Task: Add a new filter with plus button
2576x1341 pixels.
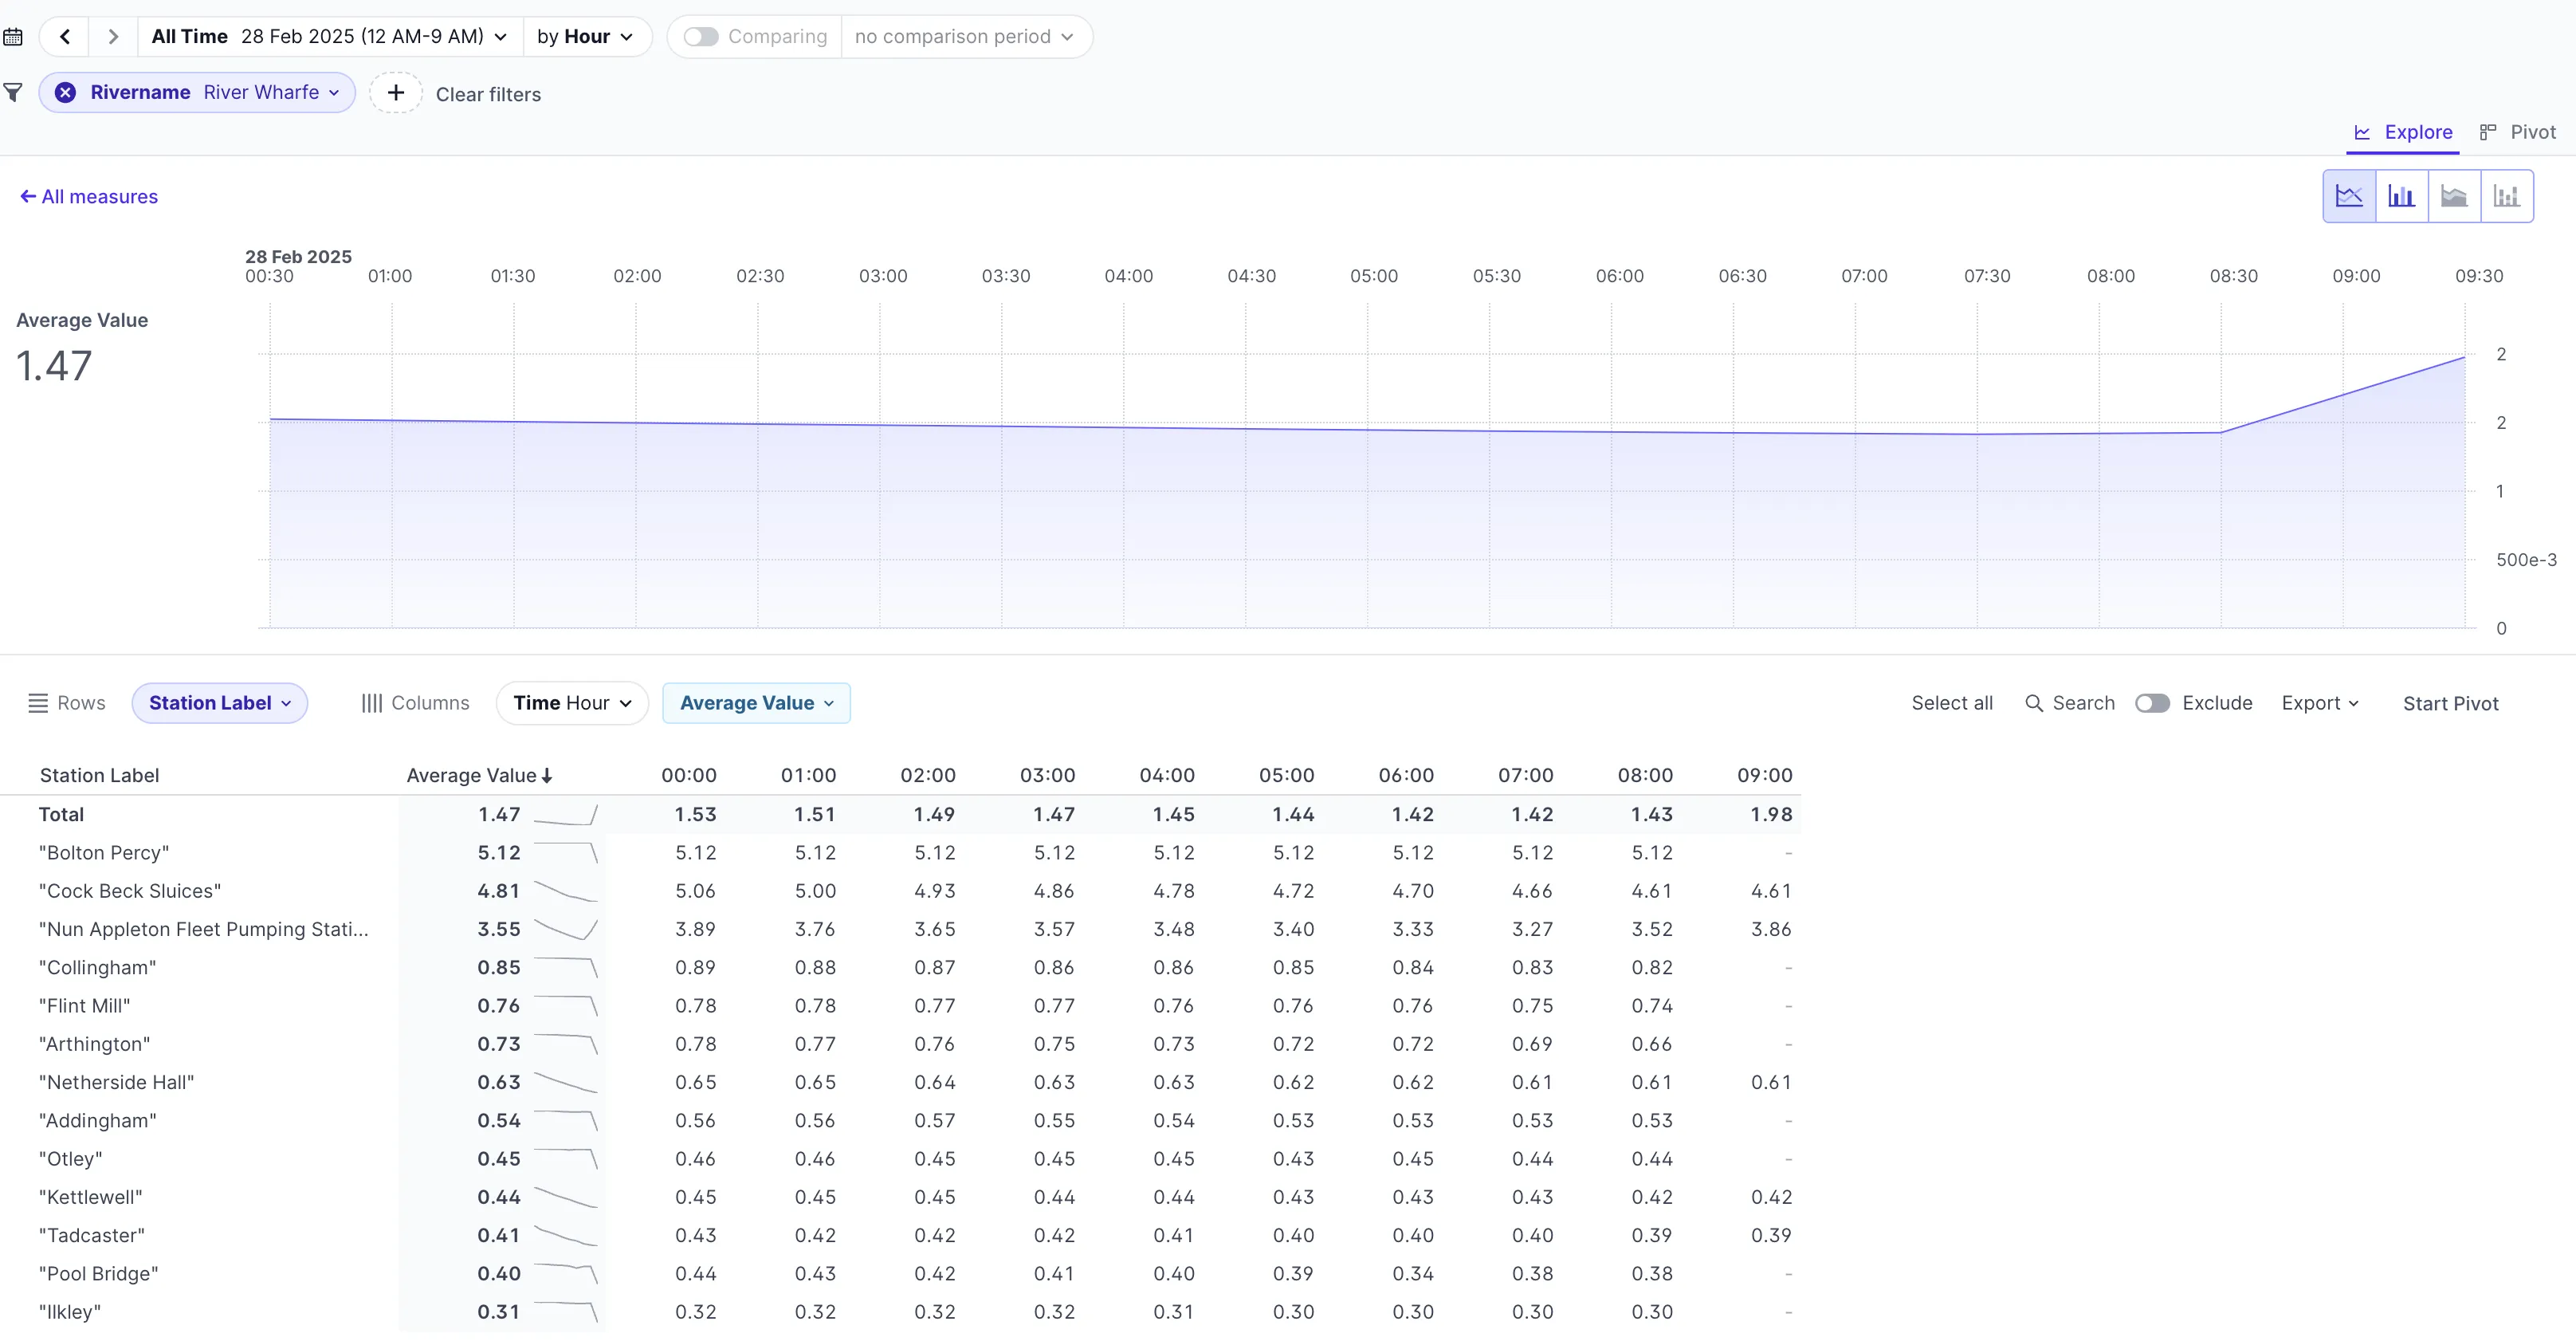Action: 396,93
